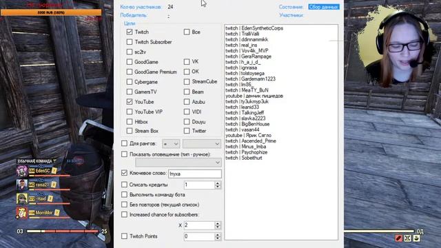
Task: Select participant Psychophize
Action: pyautogui.click(x=247, y=152)
